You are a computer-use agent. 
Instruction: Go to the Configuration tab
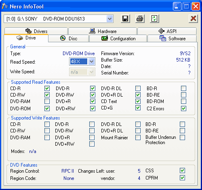coord(118,39)
